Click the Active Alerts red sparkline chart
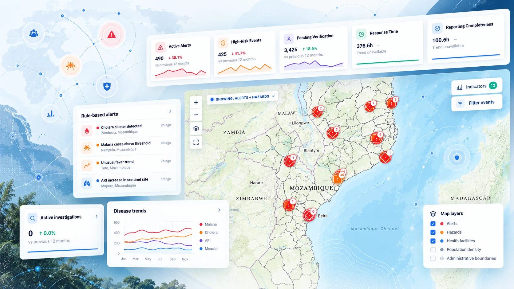This screenshot has height=289, width=514. [180, 73]
